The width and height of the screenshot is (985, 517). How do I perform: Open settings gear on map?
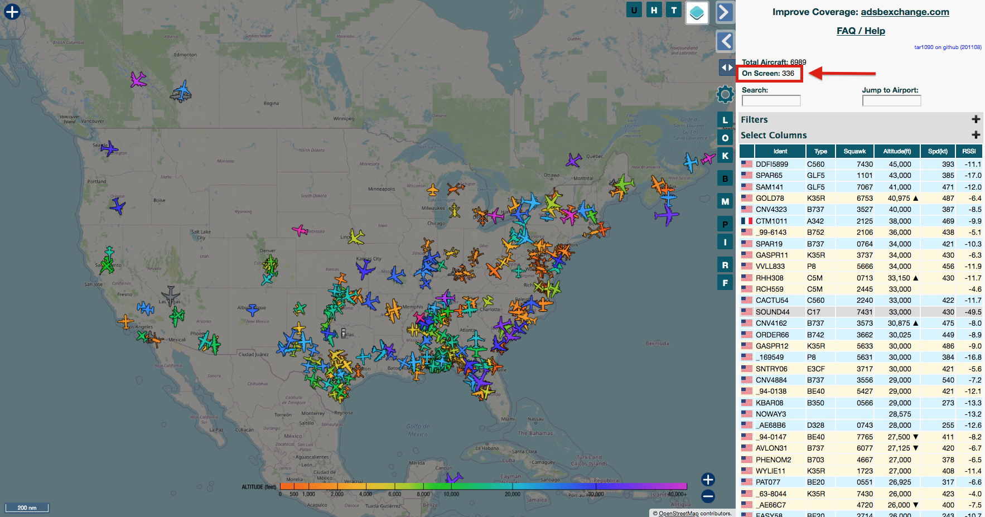point(725,95)
